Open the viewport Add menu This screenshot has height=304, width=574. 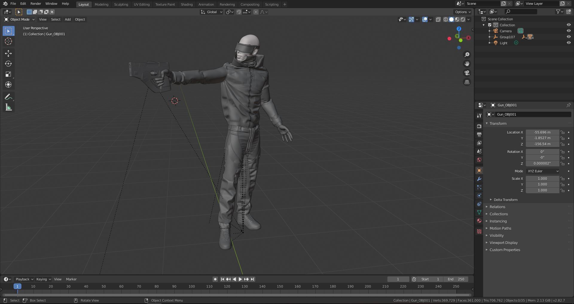(68, 19)
